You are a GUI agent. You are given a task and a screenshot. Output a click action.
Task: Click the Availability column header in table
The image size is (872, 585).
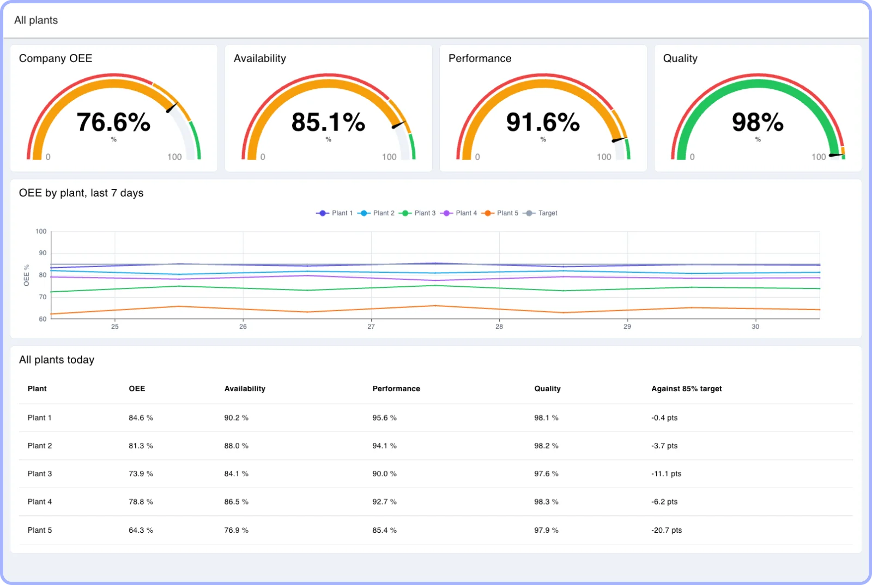click(x=245, y=389)
